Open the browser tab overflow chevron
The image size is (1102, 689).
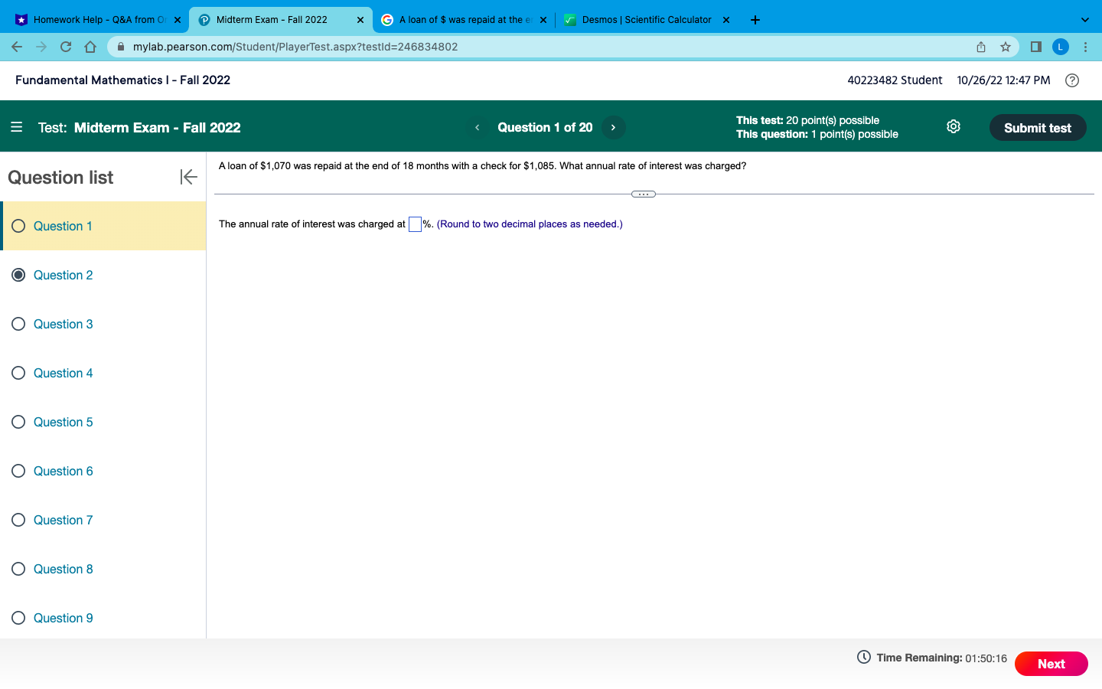pyautogui.click(x=1084, y=19)
